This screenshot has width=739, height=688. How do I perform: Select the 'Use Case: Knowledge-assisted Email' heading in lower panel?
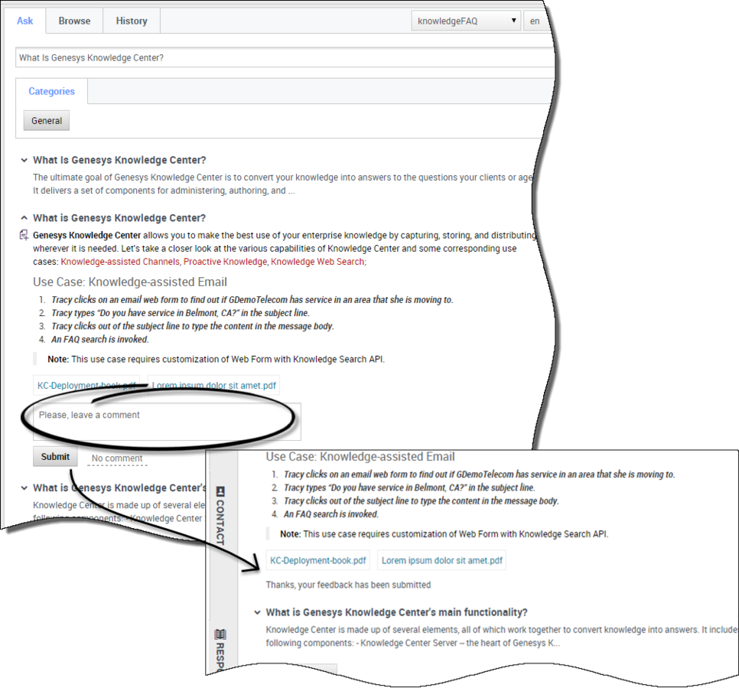tap(360, 456)
